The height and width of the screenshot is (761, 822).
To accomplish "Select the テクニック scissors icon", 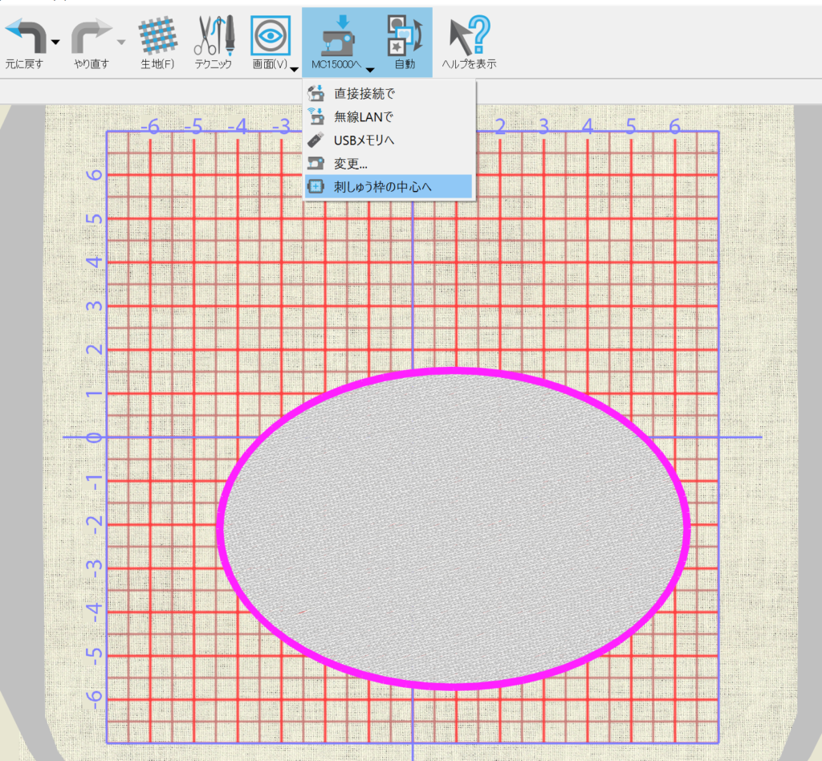I will coord(214,35).
